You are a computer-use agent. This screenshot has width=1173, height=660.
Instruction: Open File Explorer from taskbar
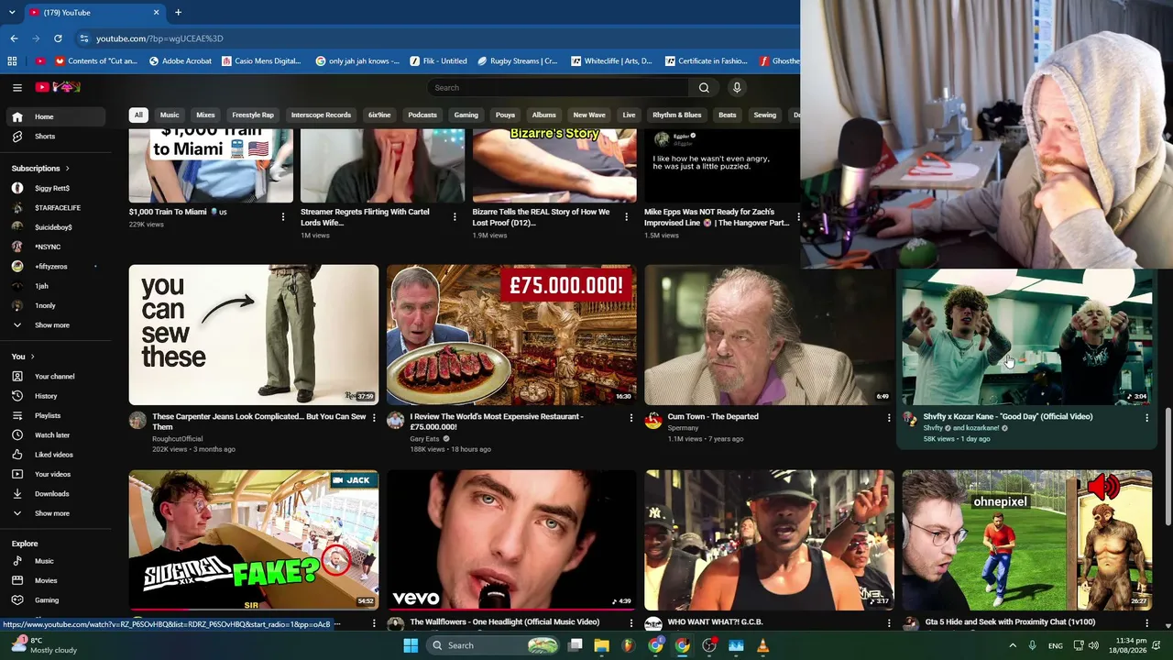click(x=601, y=645)
